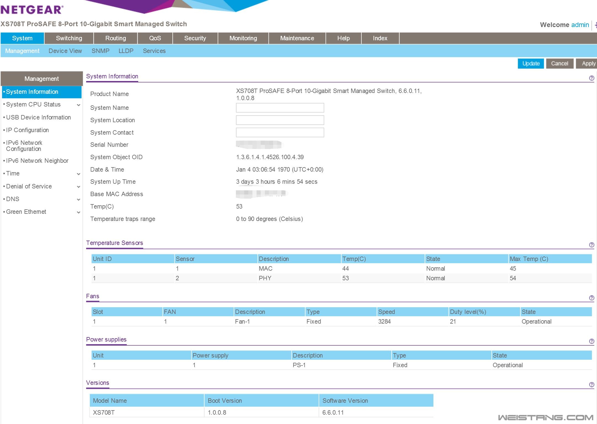Open help for Temperature Sensors section
Image resolution: width=597 pixels, height=424 pixels.
pos(591,245)
